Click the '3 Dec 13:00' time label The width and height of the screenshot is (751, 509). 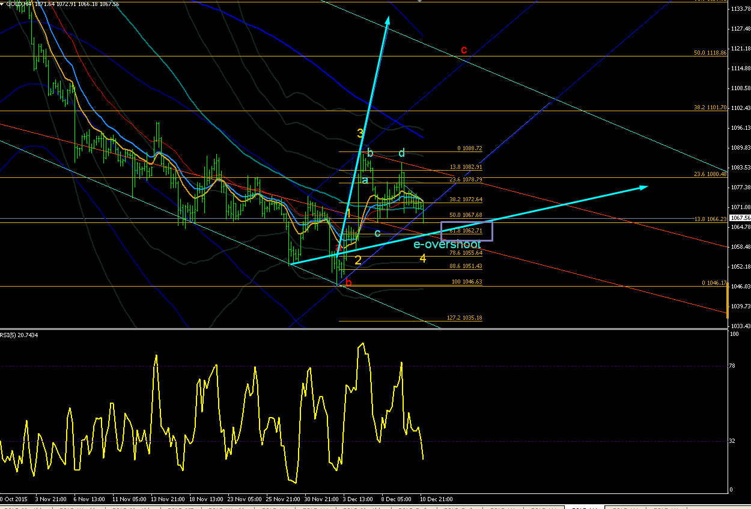pyautogui.click(x=358, y=499)
